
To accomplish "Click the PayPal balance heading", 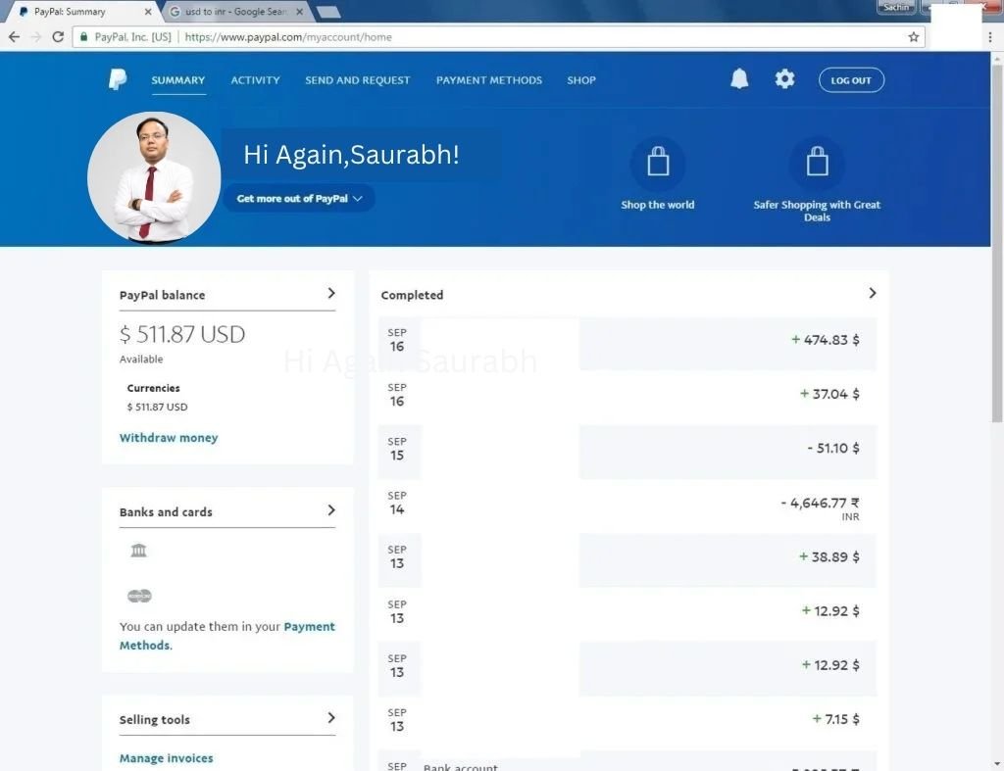I will [162, 295].
